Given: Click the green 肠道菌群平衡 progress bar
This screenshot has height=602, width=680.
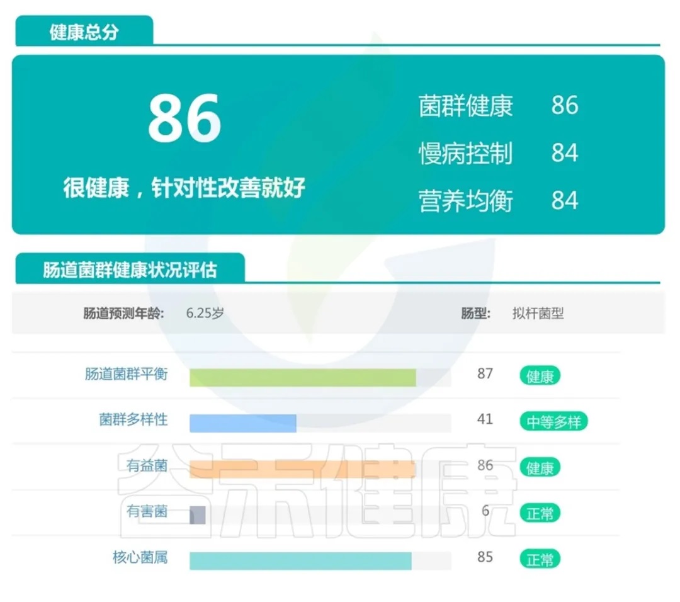Looking at the screenshot, I should point(302,377).
